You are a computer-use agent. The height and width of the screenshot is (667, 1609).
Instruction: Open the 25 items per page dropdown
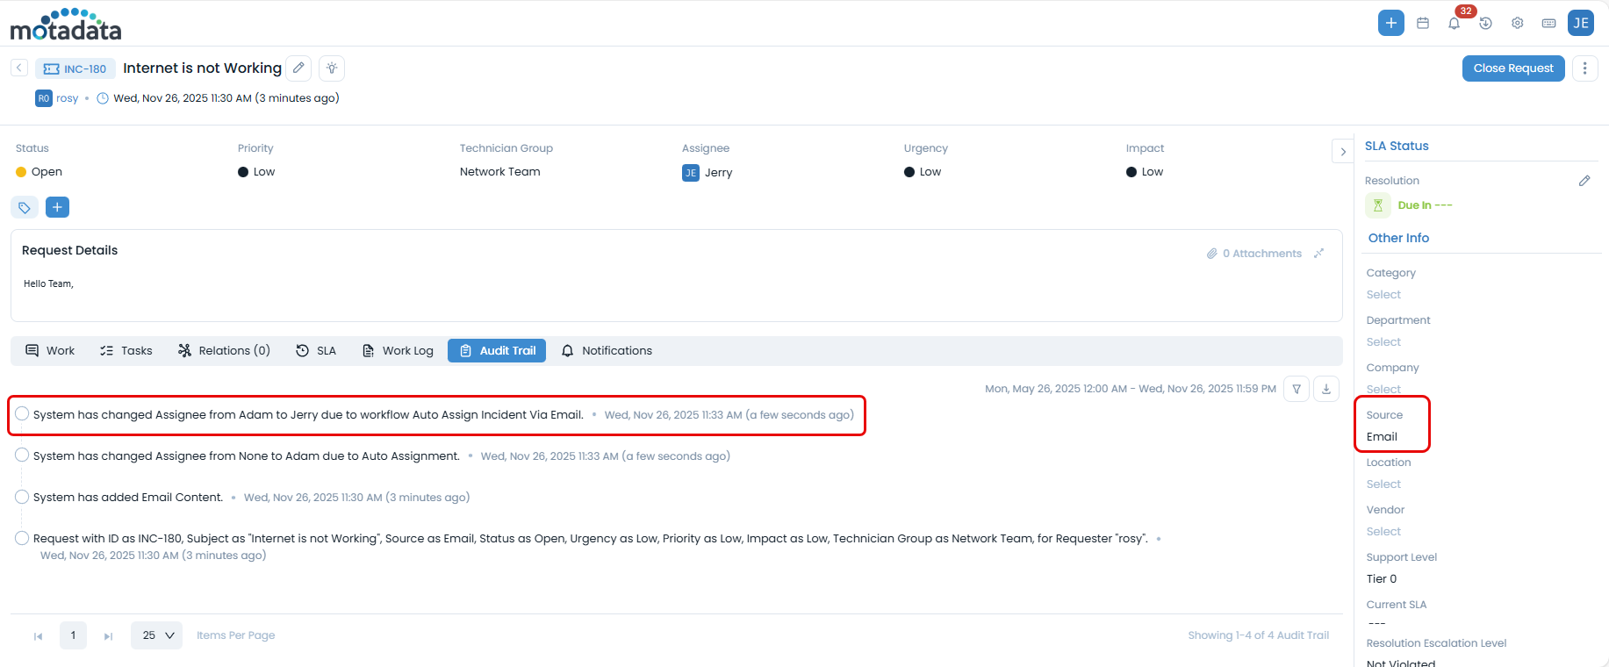click(157, 635)
